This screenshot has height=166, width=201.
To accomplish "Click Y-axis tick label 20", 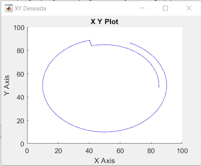I will (20, 121).
